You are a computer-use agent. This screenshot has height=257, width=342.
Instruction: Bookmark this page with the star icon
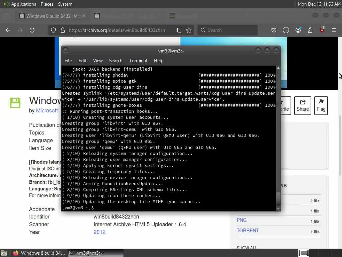point(189,30)
